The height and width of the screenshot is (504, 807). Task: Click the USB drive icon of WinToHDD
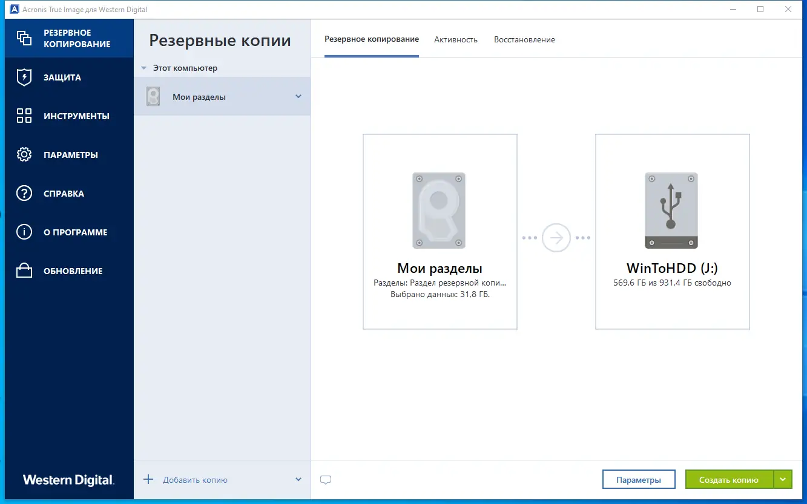(x=671, y=211)
